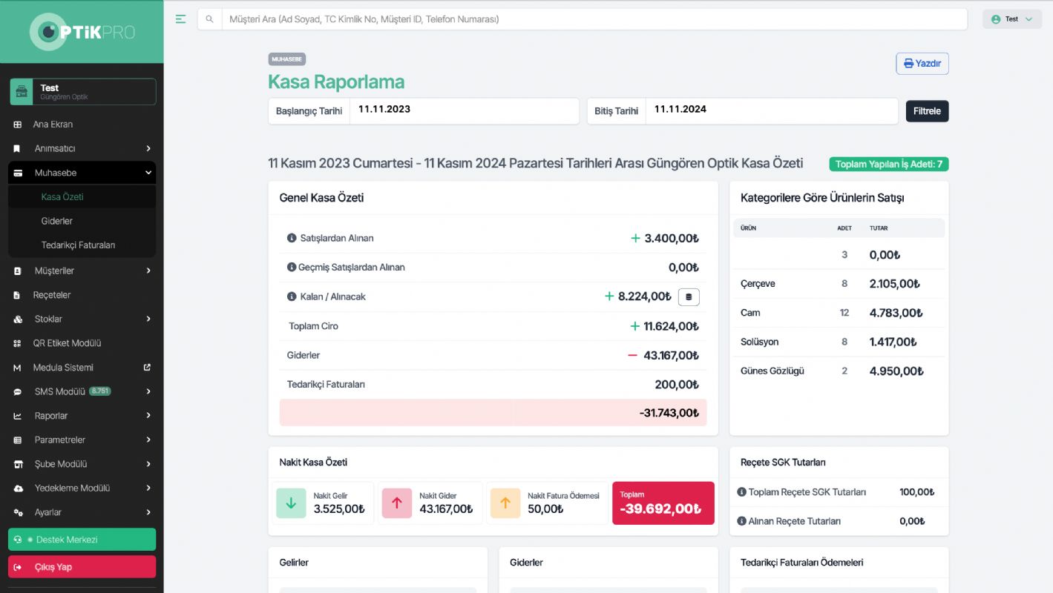The height and width of the screenshot is (593, 1053).
Task: Expand the Stoklar submenu chevron
Action: 148,319
